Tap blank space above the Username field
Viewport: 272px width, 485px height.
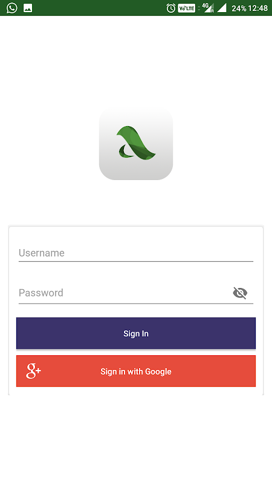coord(136,236)
